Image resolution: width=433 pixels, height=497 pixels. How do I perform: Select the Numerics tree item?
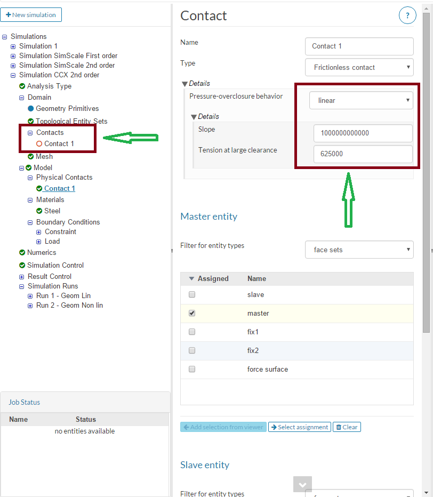pyautogui.click(x=42, y=252)
